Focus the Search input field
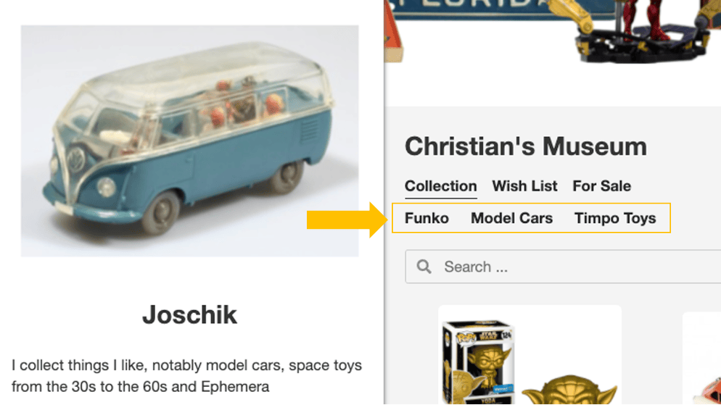This screenshot has height=405, width=721. pyautogui.click(x=563, y=267)
